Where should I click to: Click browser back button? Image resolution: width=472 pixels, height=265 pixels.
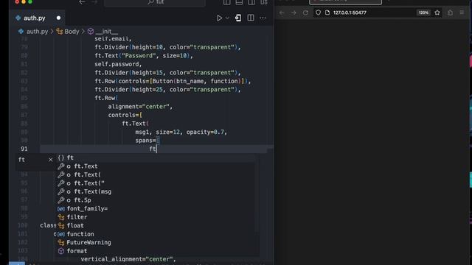point(282,13)
